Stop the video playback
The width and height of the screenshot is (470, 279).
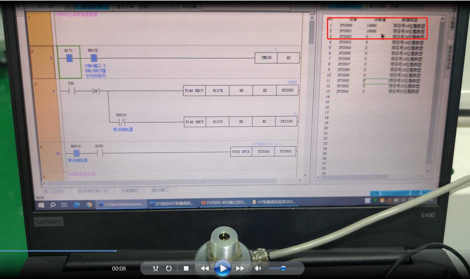(186, 268)
